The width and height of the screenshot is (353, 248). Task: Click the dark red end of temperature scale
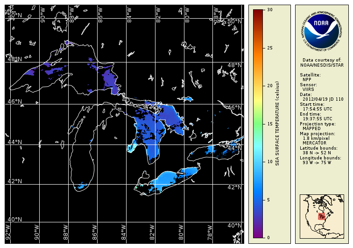[x=258, y=13]
